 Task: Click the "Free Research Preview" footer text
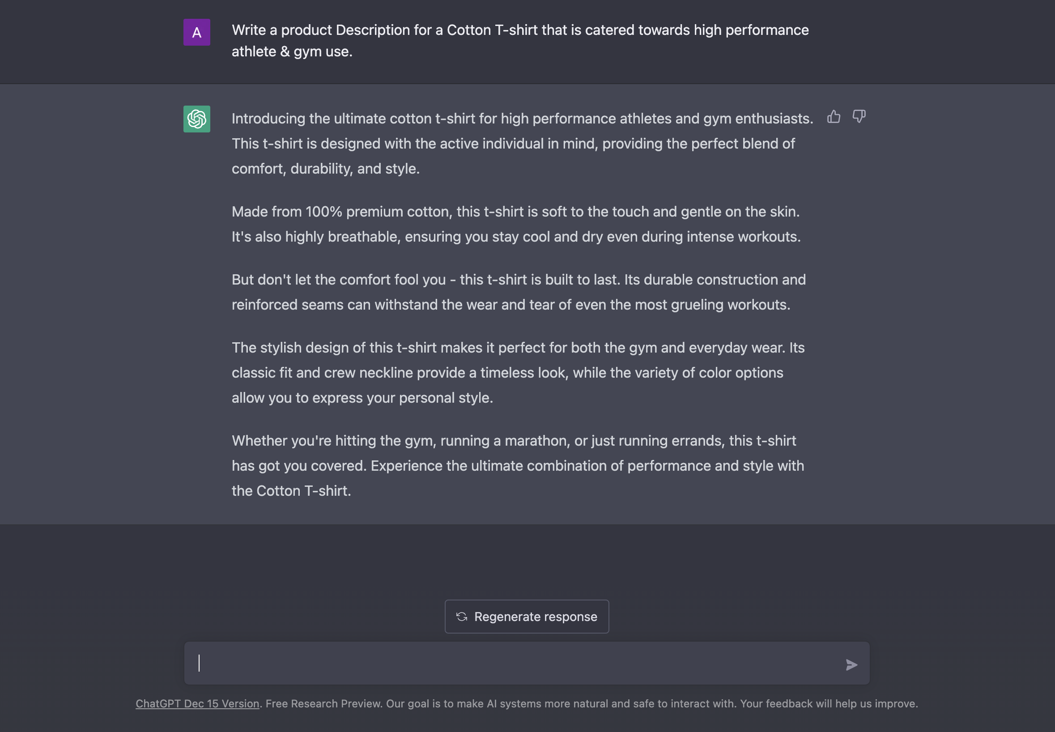323,703
